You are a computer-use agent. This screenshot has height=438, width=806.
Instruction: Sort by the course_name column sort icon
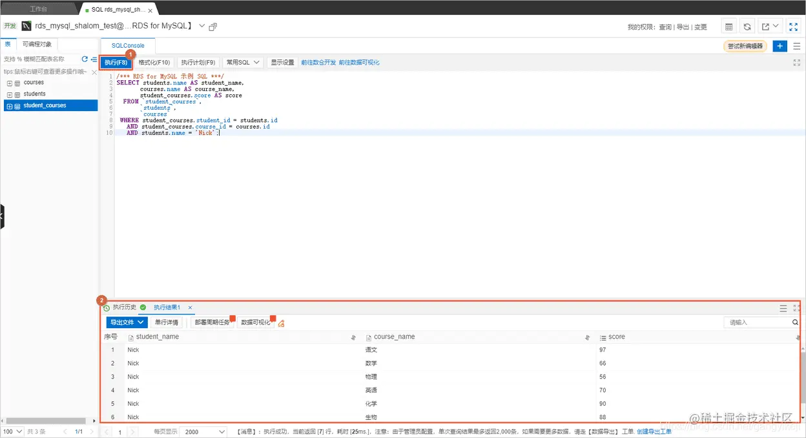pos(587,337)
